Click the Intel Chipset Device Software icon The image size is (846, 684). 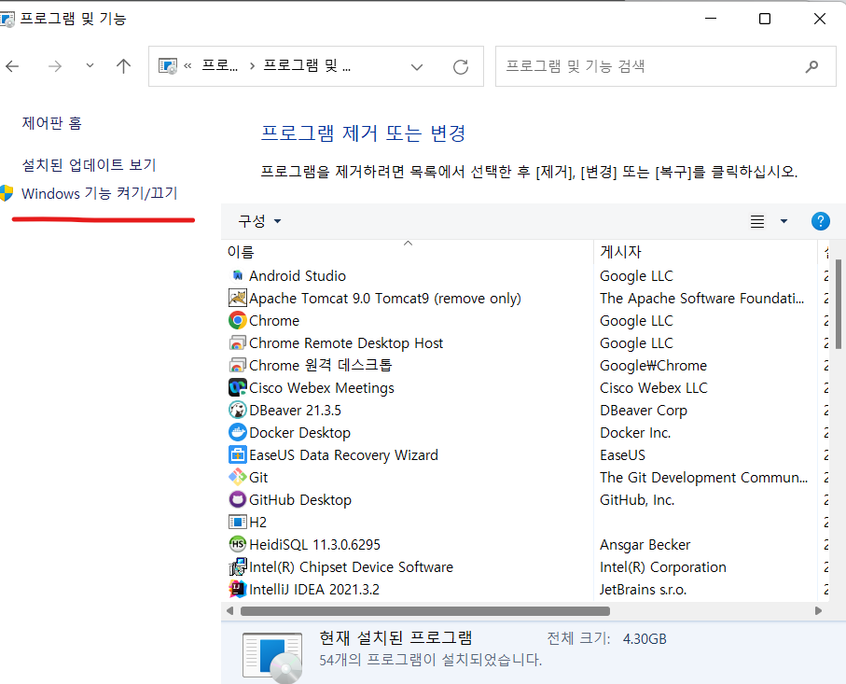pyautogui.click(x=238, y=566)
